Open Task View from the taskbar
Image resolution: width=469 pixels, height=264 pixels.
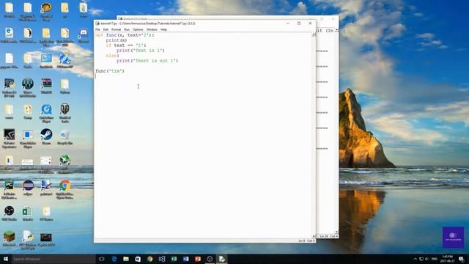pyautogui.click(x=102, y=259)
